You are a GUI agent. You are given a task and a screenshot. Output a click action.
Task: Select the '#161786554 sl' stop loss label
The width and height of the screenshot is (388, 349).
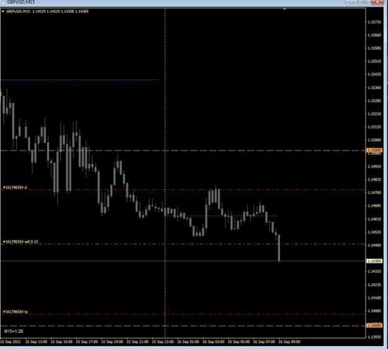tap(15, 188)
